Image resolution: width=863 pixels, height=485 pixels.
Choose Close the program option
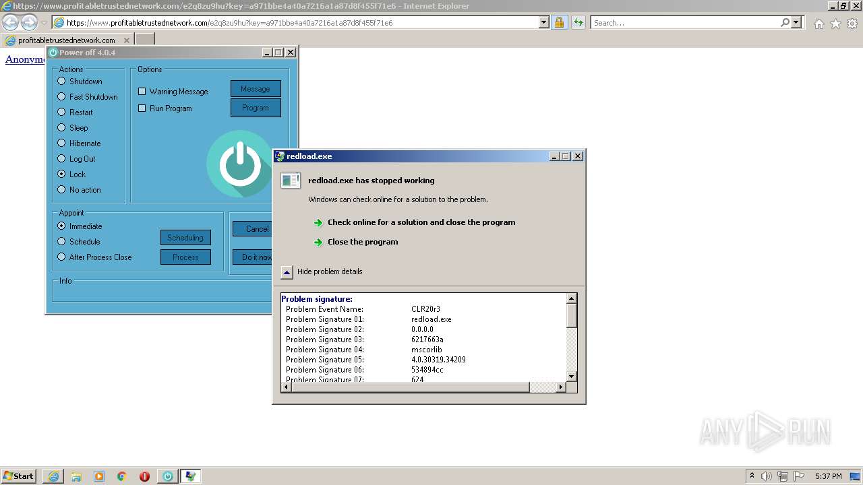tap(363, 242)
